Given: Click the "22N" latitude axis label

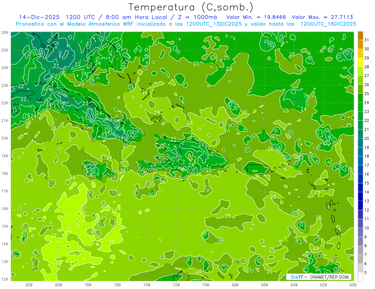Looking at the screenshot, I should (x=5, y=103).
